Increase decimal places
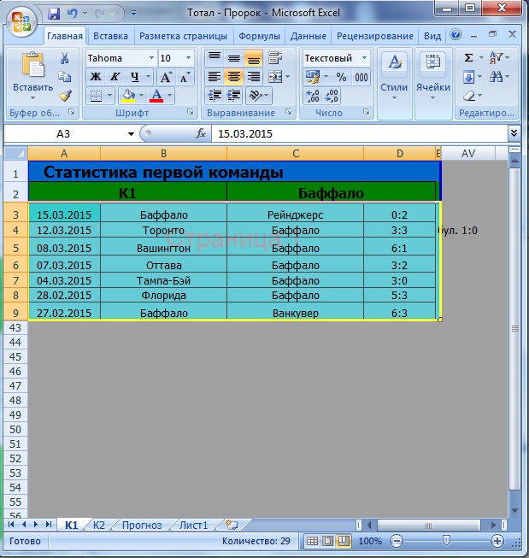Viewport: 529px width, 558px height. click(x=313, y=96)
